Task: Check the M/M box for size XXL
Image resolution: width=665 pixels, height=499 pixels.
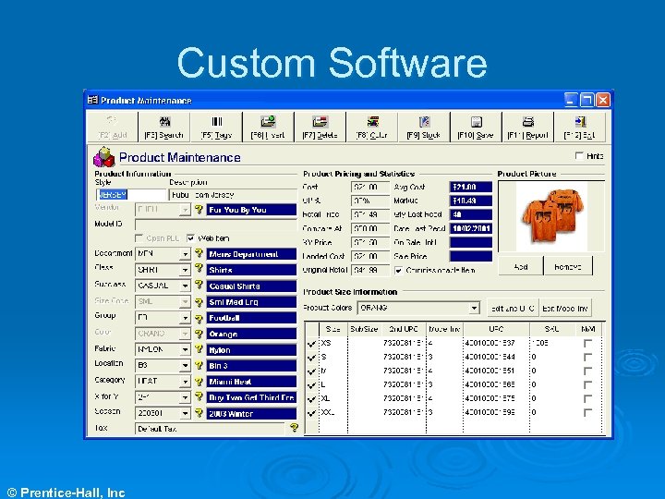Action: [x=587, y=412]
